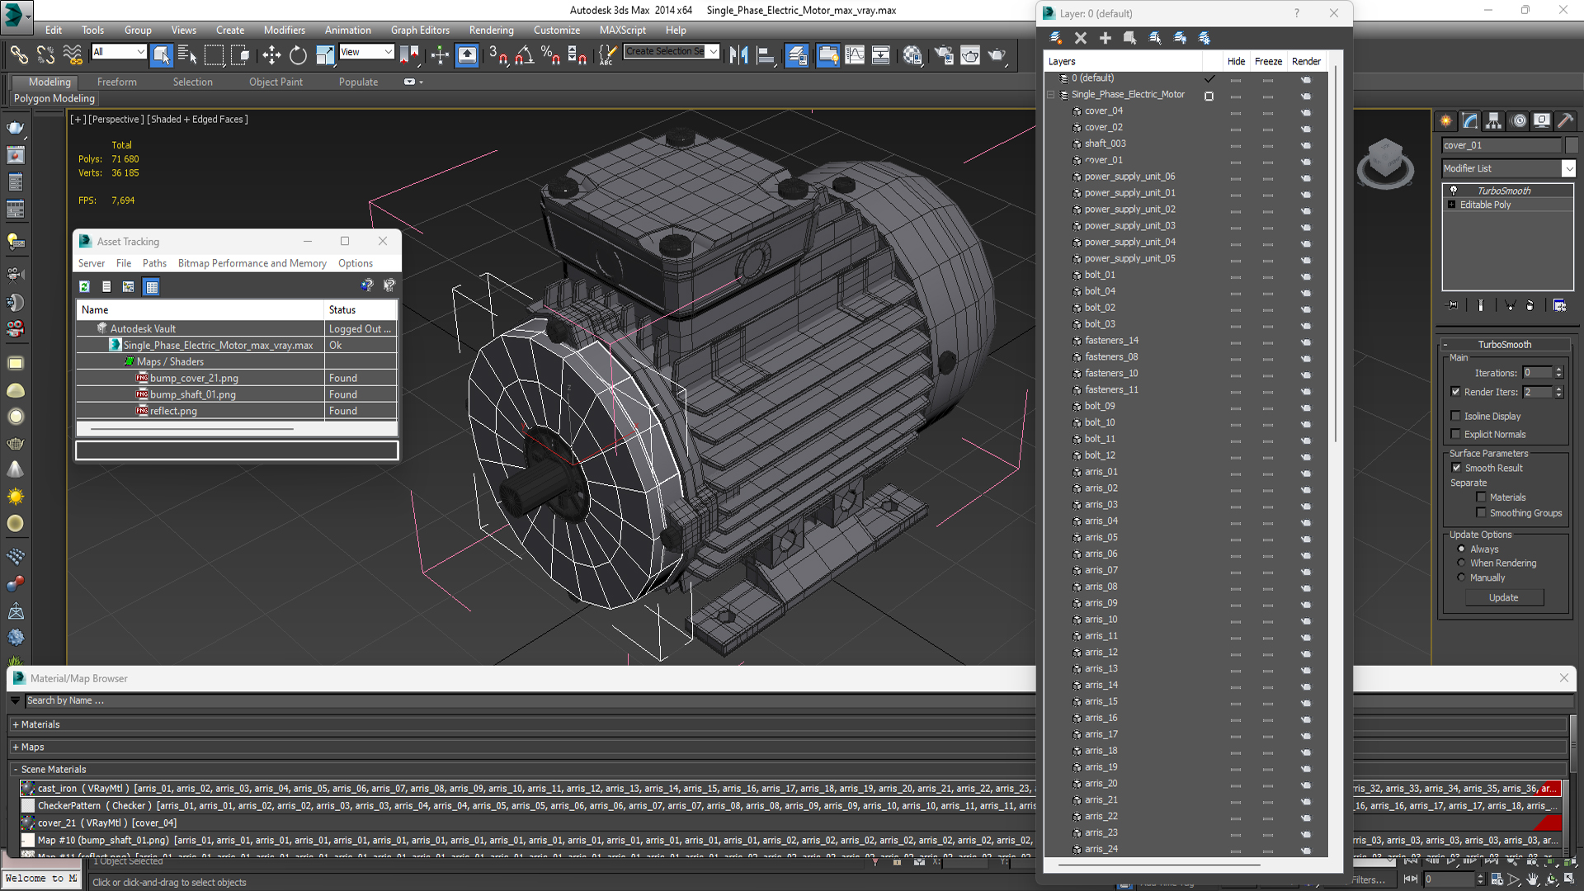The height and width of the screenshot is (891, 1584).
Task: Click create new layer plus icon
Action: (x=1105, y=38)
